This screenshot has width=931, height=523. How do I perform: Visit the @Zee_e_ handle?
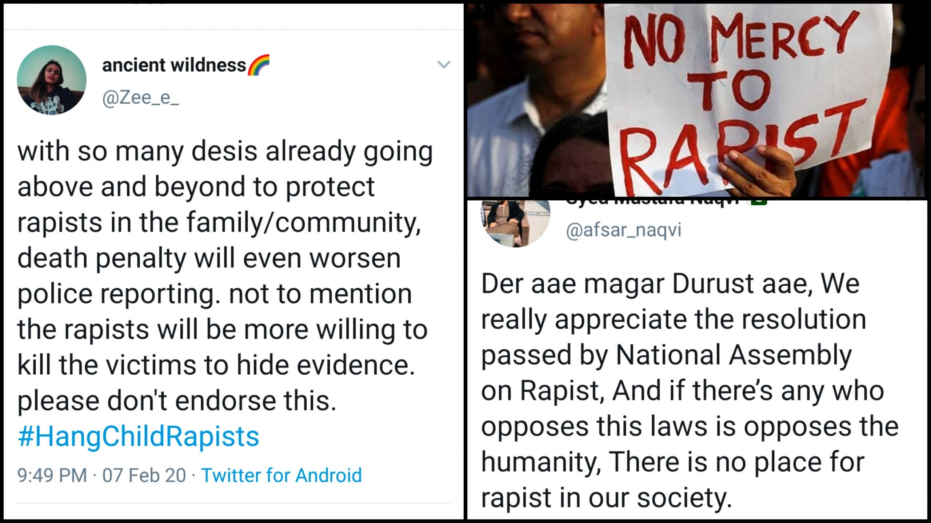(x=140, y=98)
